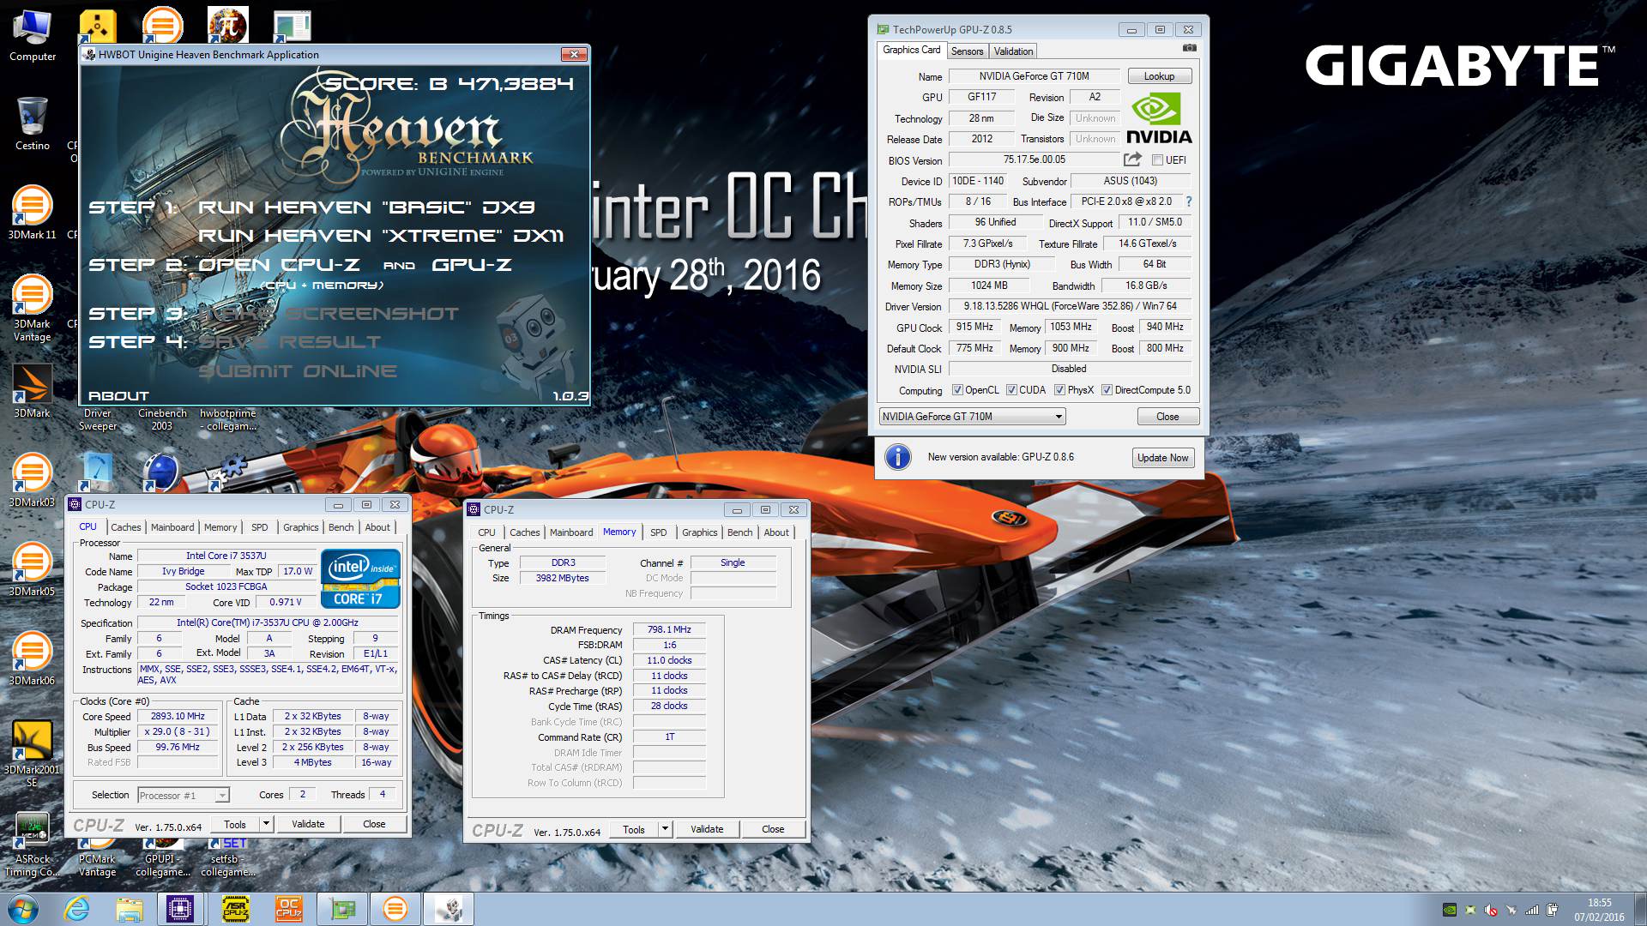Click the BIOS version share/export icon in GPU-Z
The image size is (1647, 926).
pos(1132,159)
